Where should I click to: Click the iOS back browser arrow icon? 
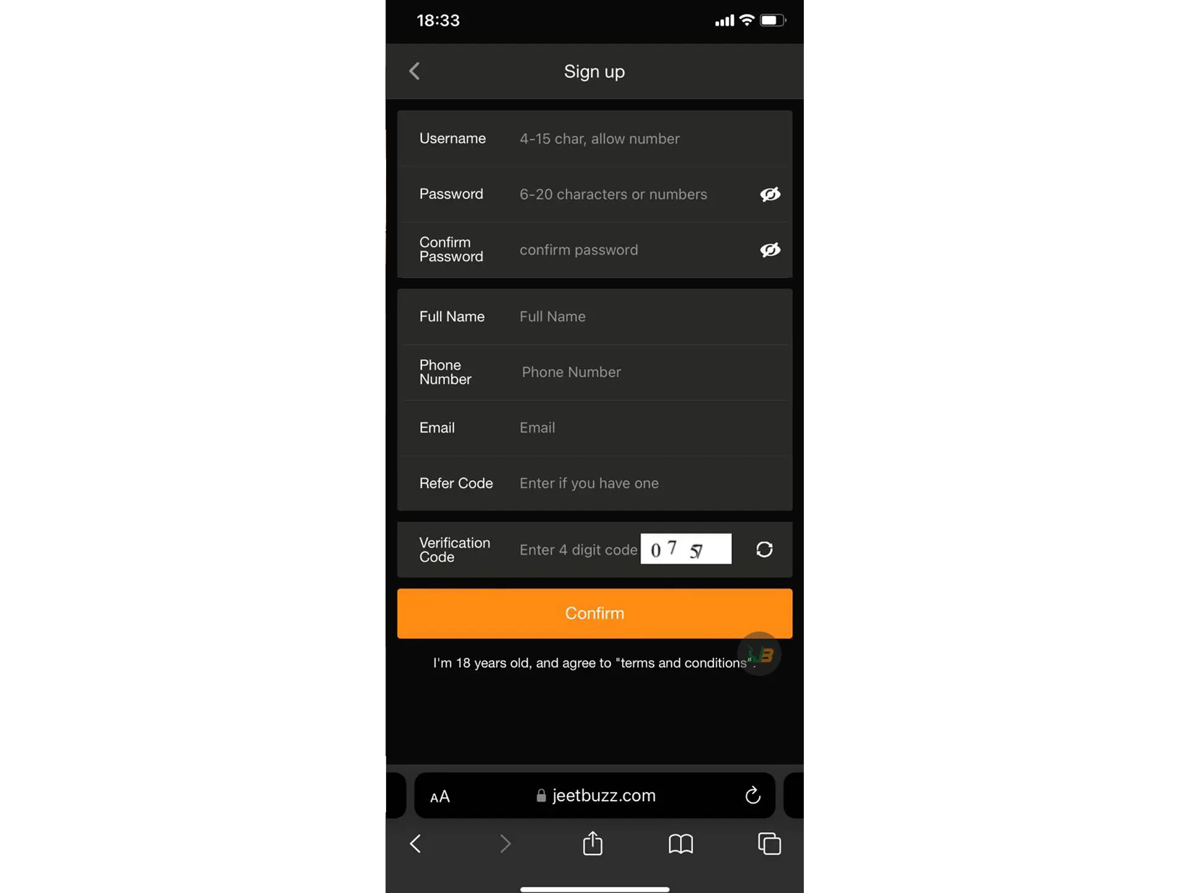[x=415, y=842]
